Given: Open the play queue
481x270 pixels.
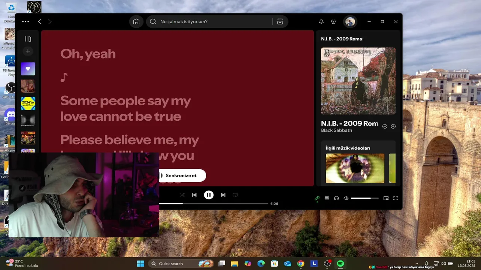Looking at the screenshot, I should [x=327, y=198].
